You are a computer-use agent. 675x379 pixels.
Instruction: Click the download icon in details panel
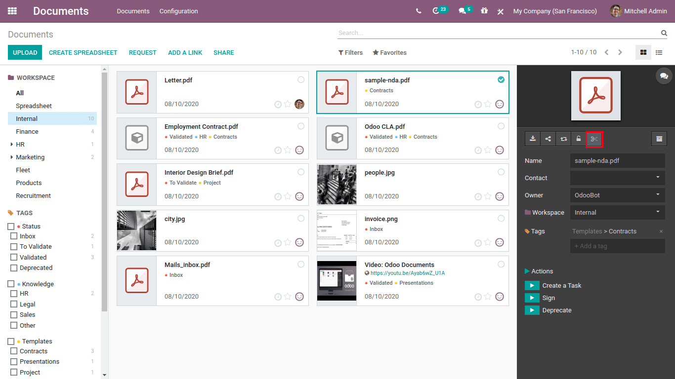(x=533, y=139)
